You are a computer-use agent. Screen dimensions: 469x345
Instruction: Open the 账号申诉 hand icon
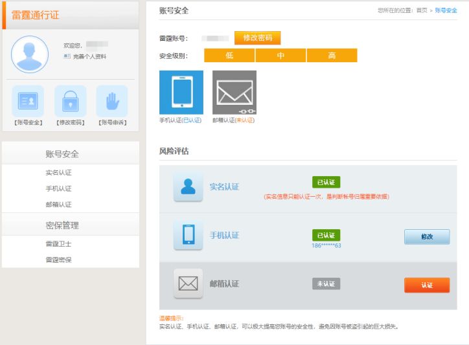112,101
